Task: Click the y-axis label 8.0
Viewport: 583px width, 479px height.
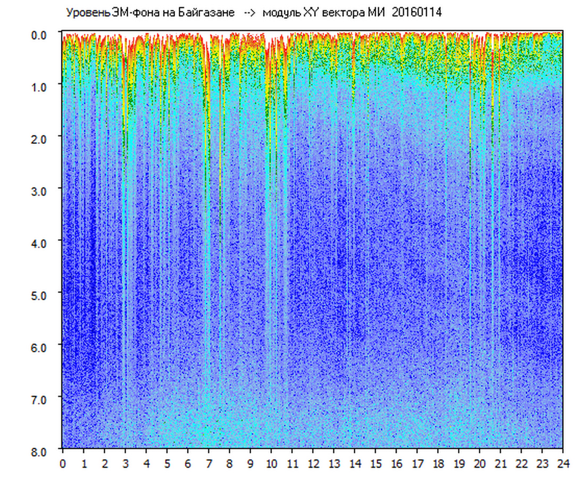Action: coord(40,451)
